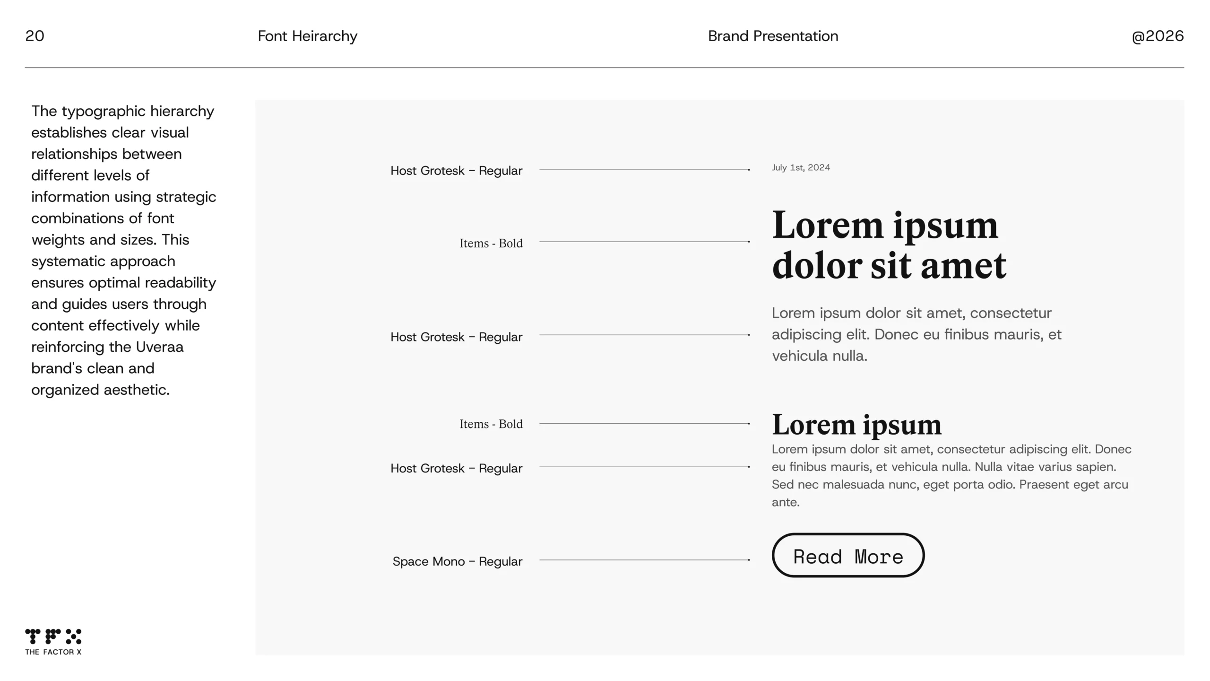1210x681 pixels.
Task: Click the paragraph ending with arcu ante
Action: pyautogui.click(x=951, y=475)
